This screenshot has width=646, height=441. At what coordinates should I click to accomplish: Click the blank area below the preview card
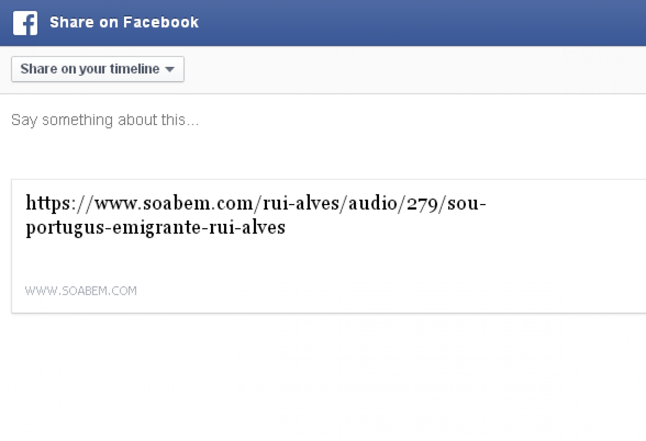click(x=323, y=377)
